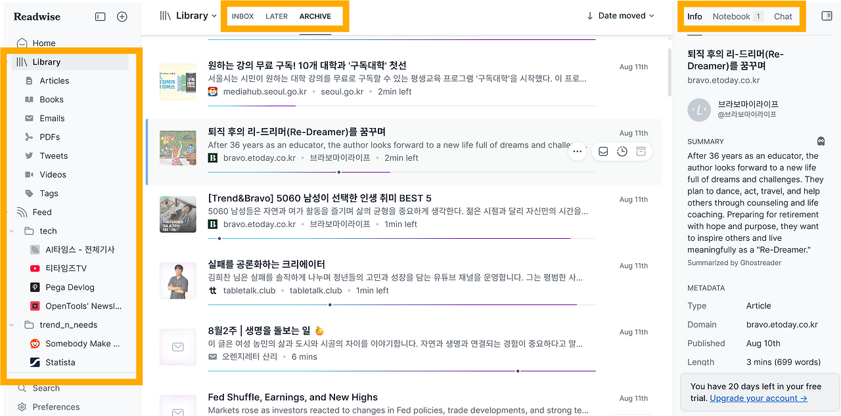Open the Articles category

(54, 81)
